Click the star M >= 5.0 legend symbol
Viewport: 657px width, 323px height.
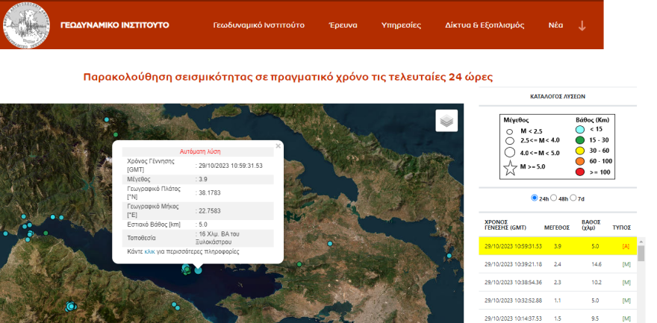(x=511, y=168)
